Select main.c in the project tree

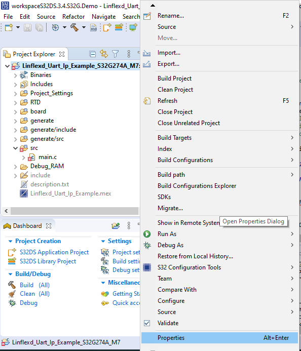48,157
